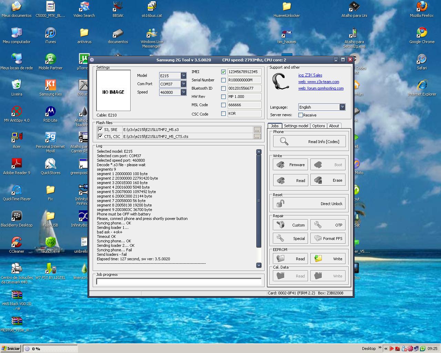Open BlackBerry Desktop icon
The image size is (441, 353).
pos(17,219)
